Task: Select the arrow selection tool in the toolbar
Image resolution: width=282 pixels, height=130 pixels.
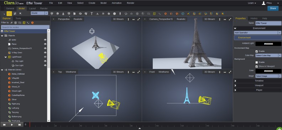Action: [x=4, y=13]
